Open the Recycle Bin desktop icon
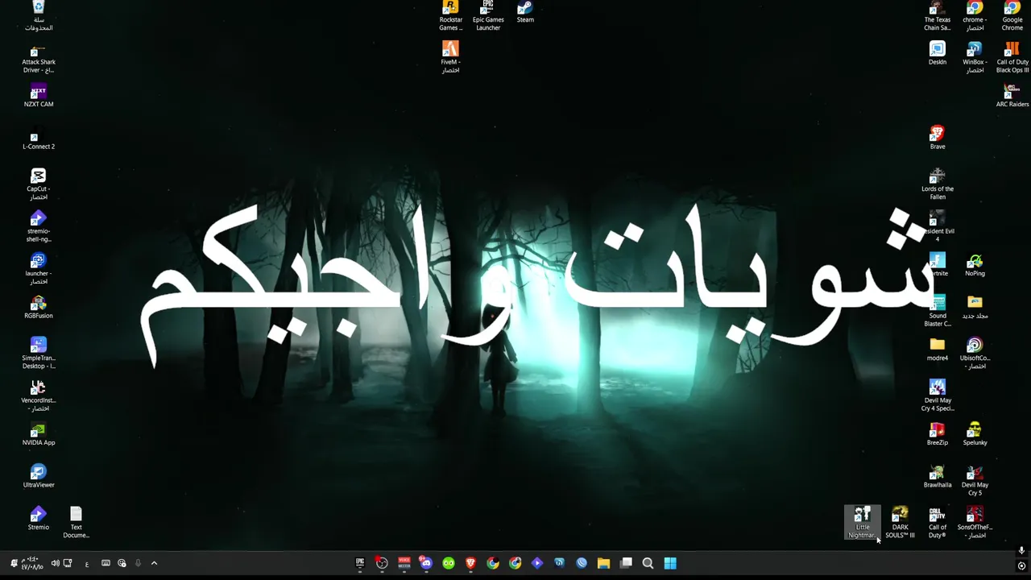 pyautogui.click(x=39, y=16)
